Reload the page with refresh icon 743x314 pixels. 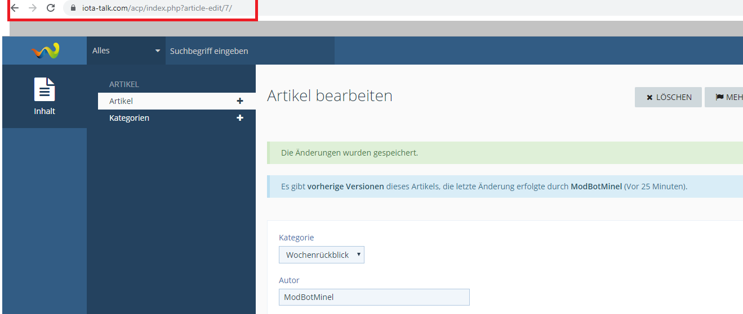click(x=51, y=8)
